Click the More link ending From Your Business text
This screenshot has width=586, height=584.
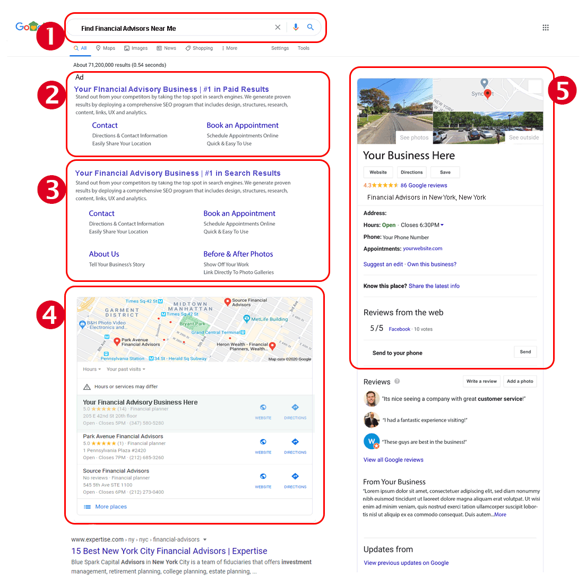click(500, 515)
